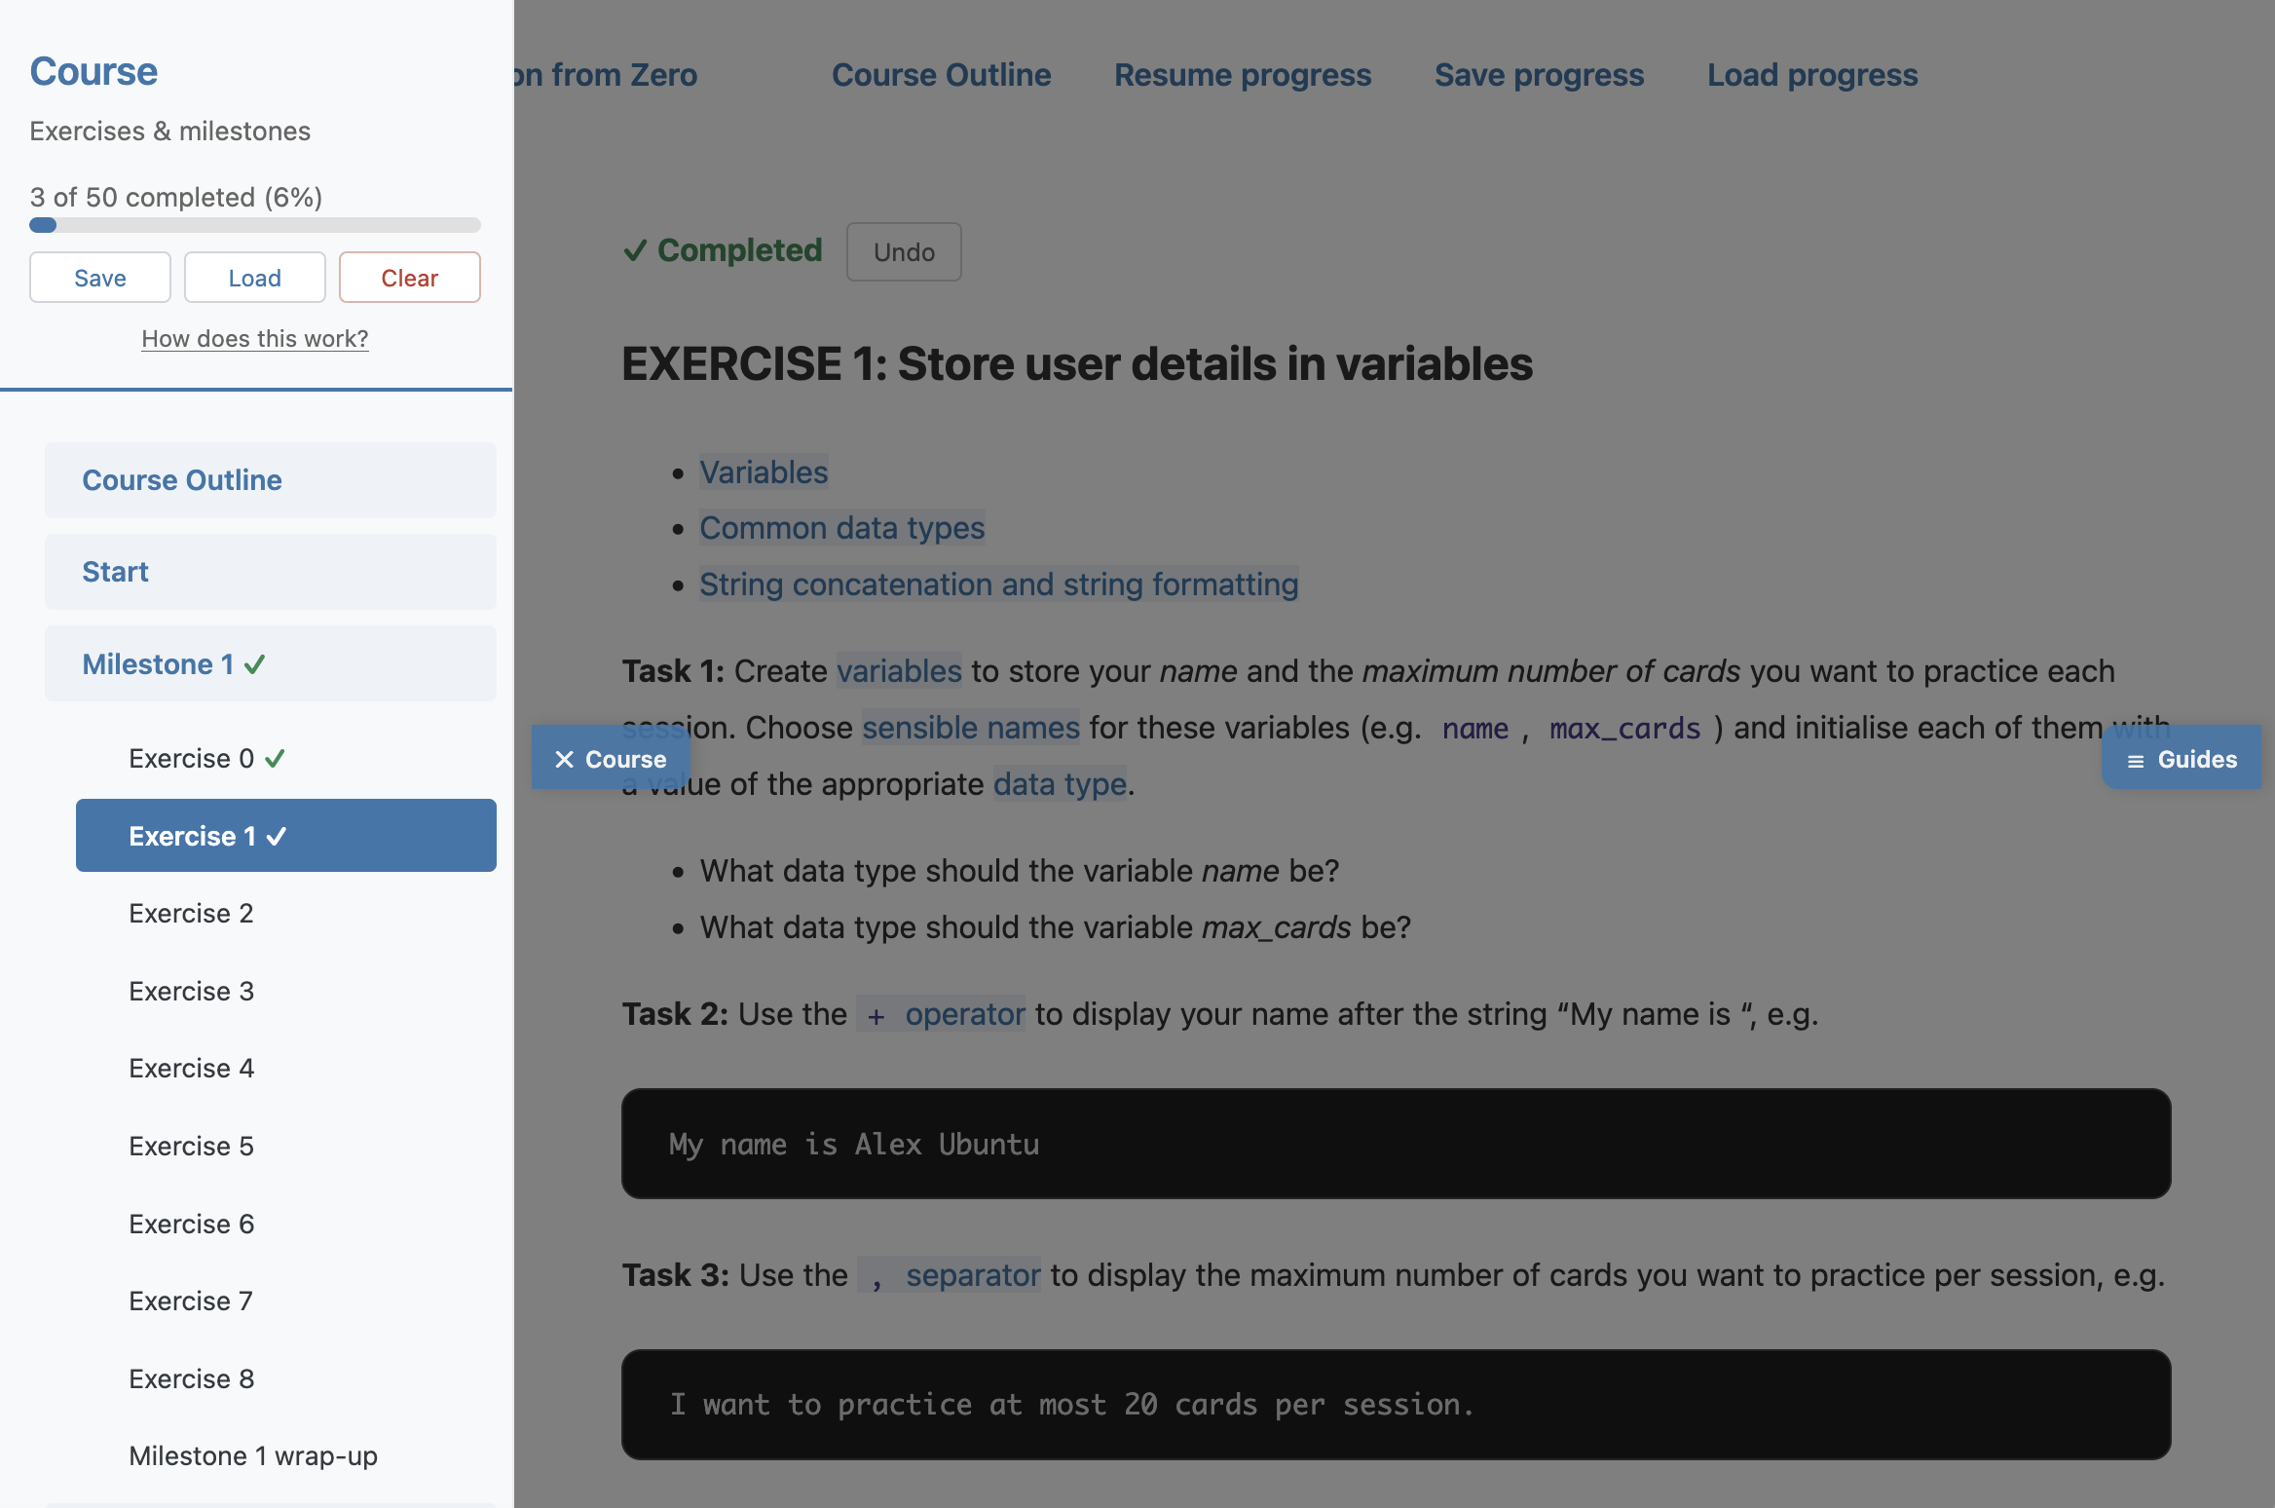Screen dimensions: 2275x1508
Task: Open the Guides panel button
Action: coord(2182,759)
